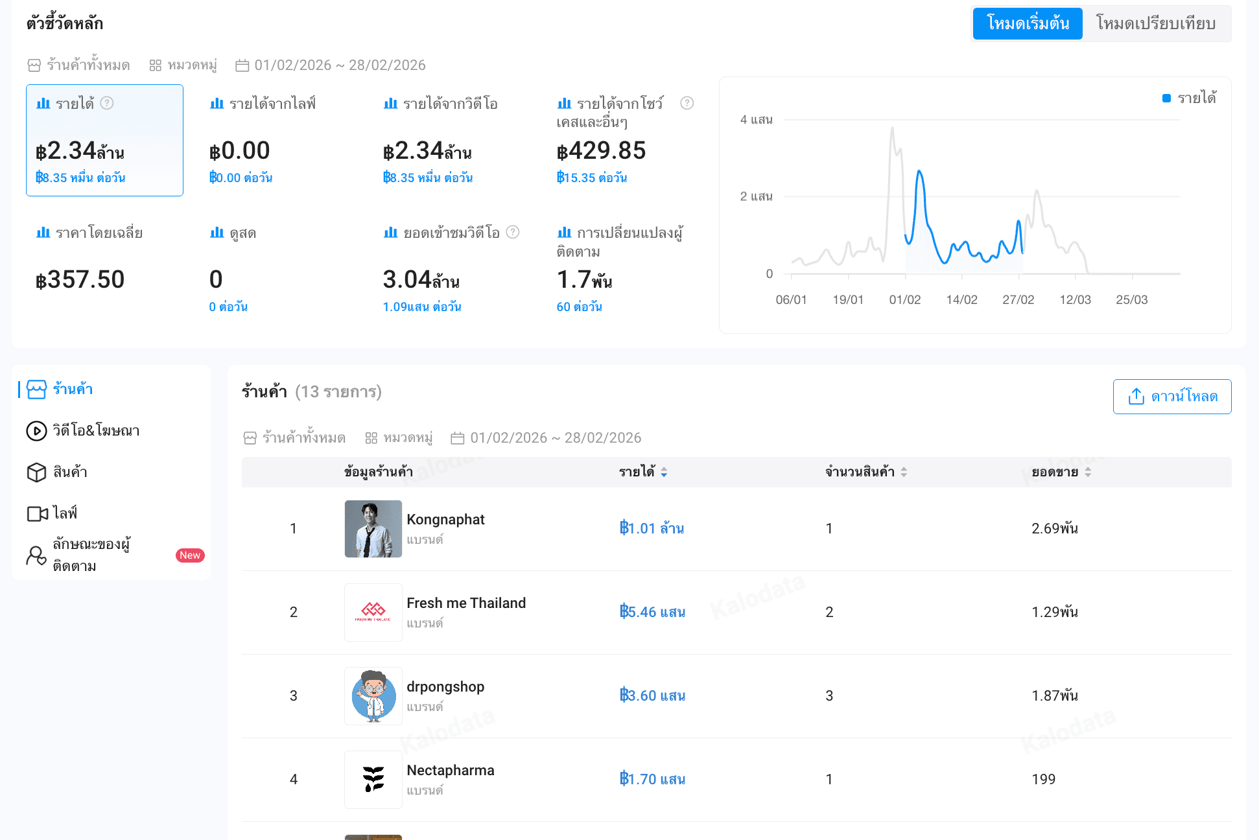
Task: Click store icon in top ร้านค้าทั้งหมด filter
Action: pos(34,65)
